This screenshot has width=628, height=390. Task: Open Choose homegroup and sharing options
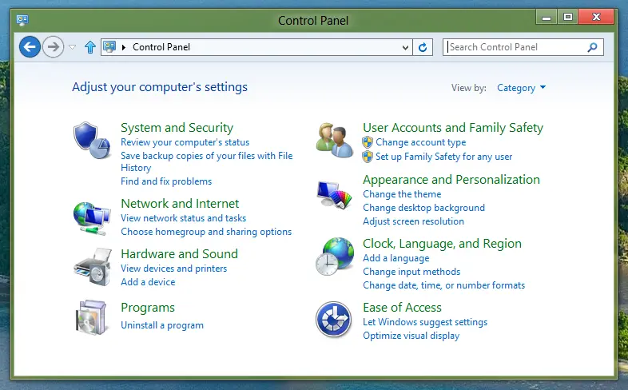206,232
